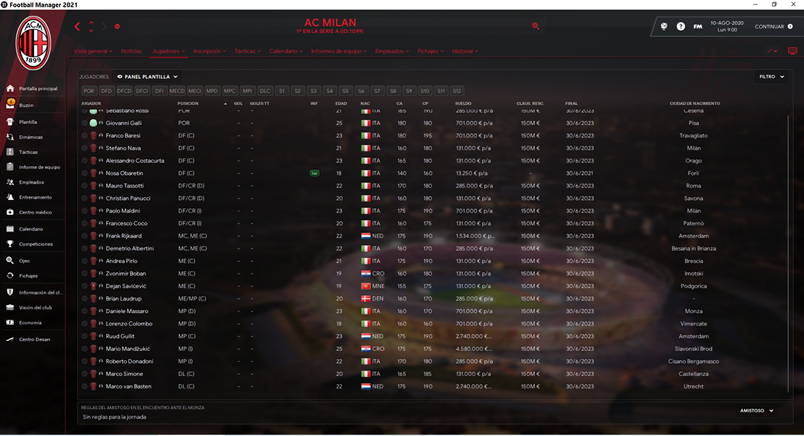
Task: Click the date 10-AGO-2020 display
Action: [x=727, y=23]
